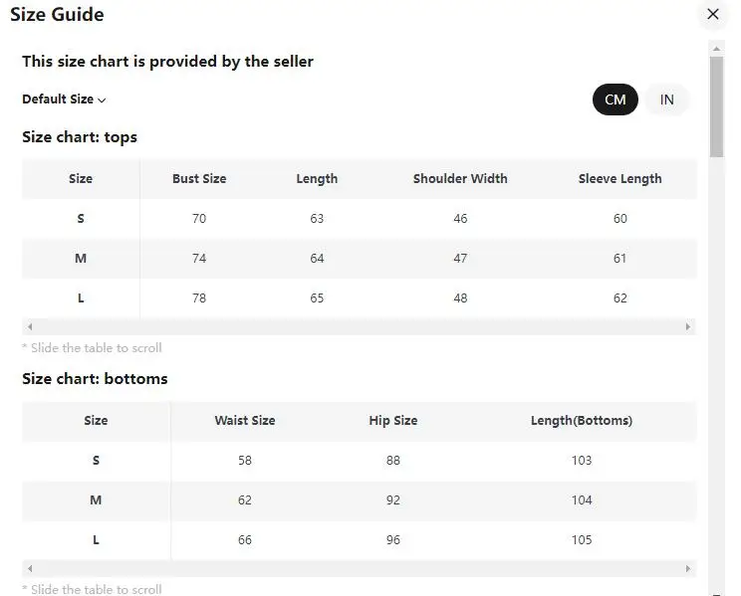The width and height of the screenshot is (741, 596).
Task: Click the Default Size chevron arrow
Action: pos(102,100)
